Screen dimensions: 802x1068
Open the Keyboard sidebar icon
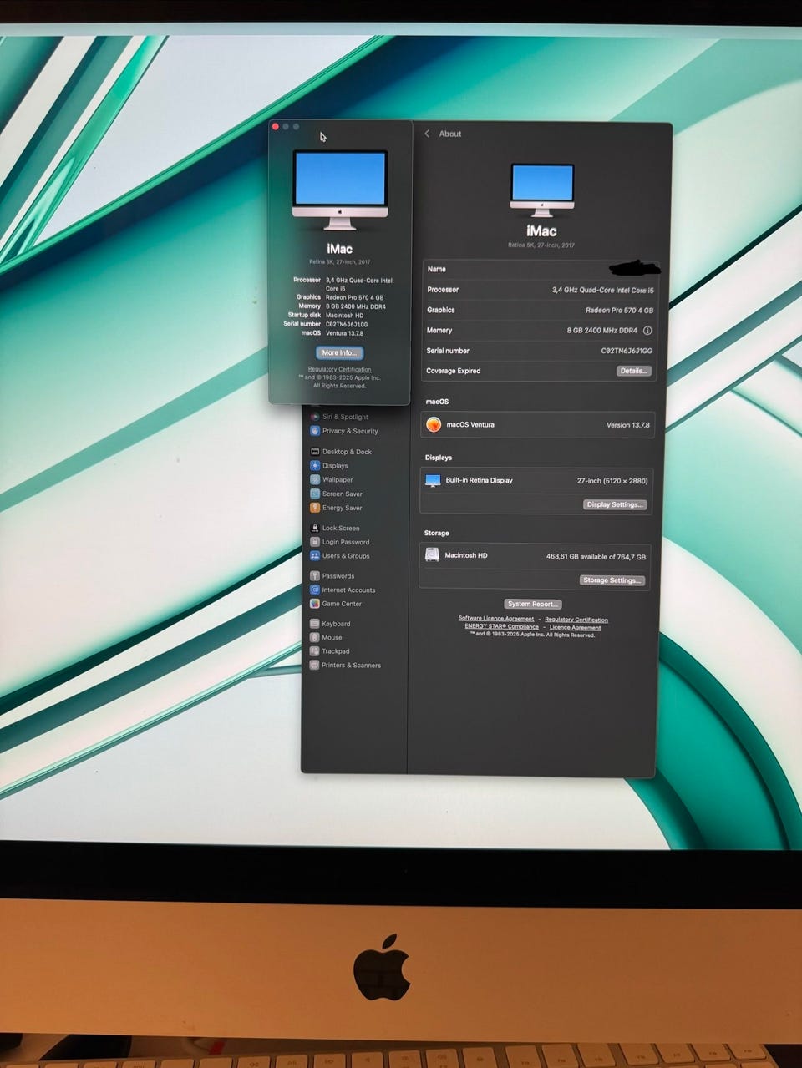pyautogui.click(x=315, y=624)
